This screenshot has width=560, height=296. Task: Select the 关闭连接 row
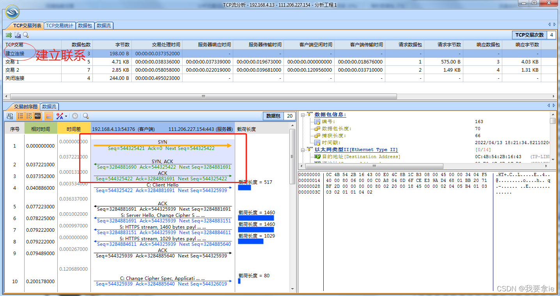coord(280,78)
